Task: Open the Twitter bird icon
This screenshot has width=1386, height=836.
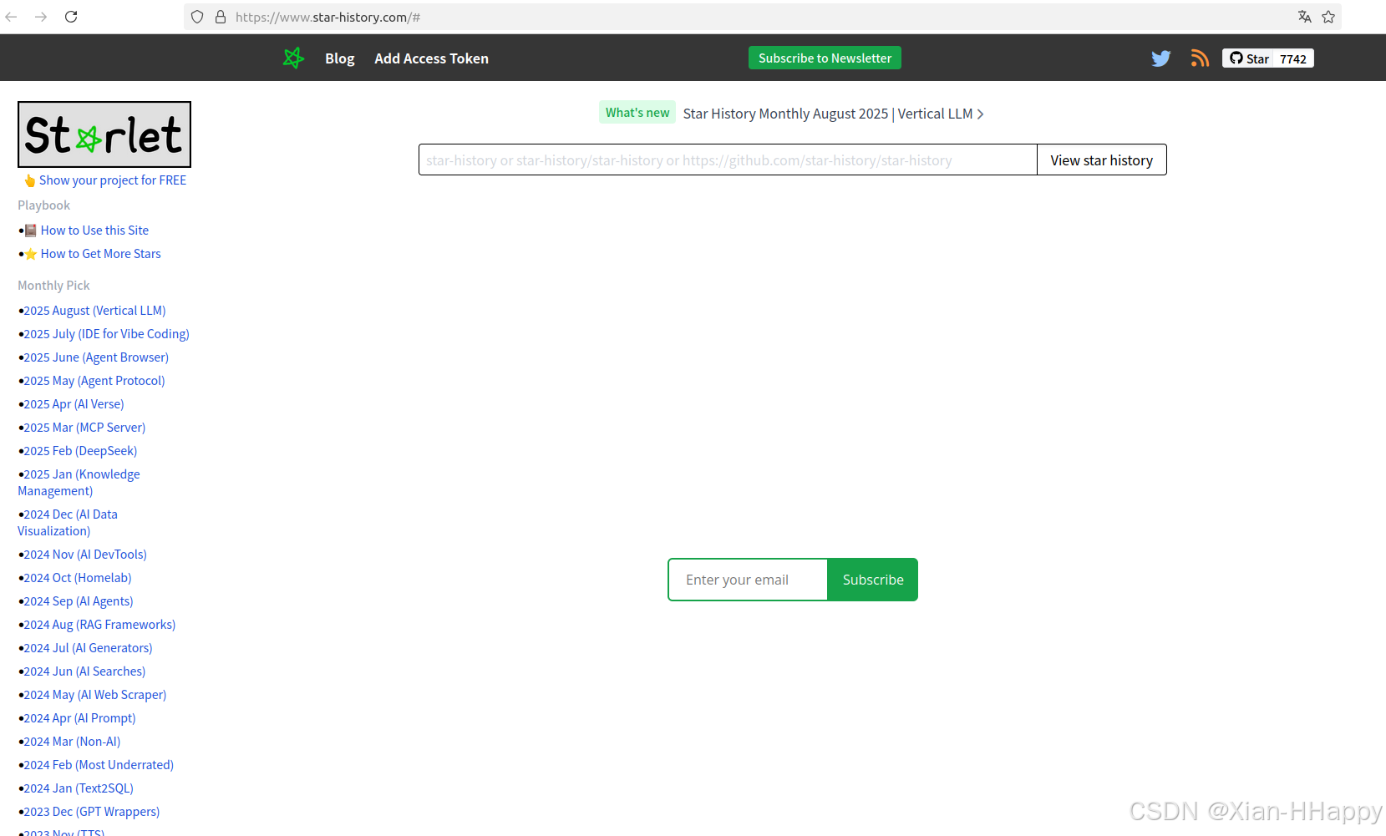Action: [x=1160, y=58]
